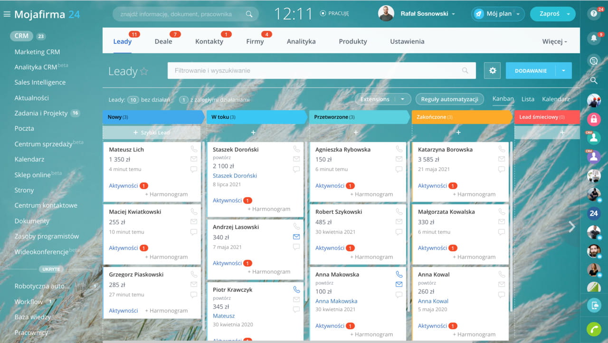Open the Leady settings gear icon
The height and width of the screenshot is (343, 608).
click(492, 71)
